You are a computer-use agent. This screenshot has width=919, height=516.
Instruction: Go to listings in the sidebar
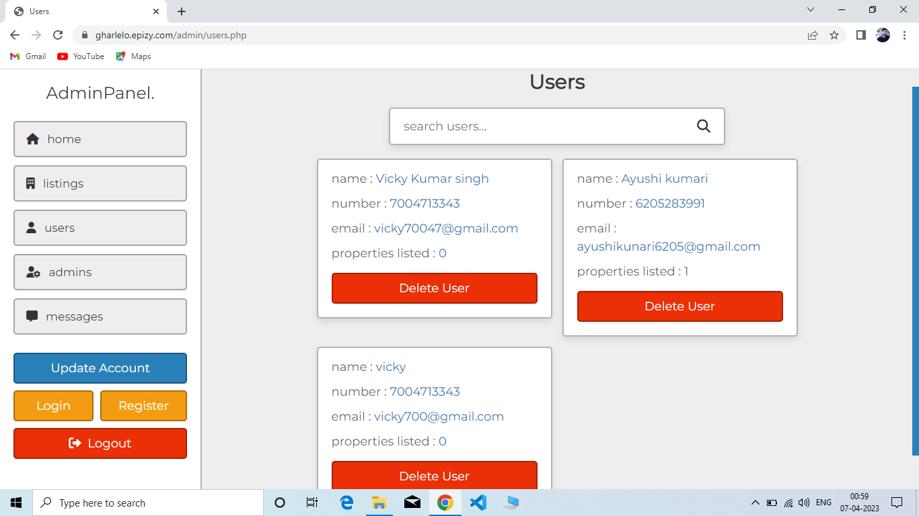100,183
